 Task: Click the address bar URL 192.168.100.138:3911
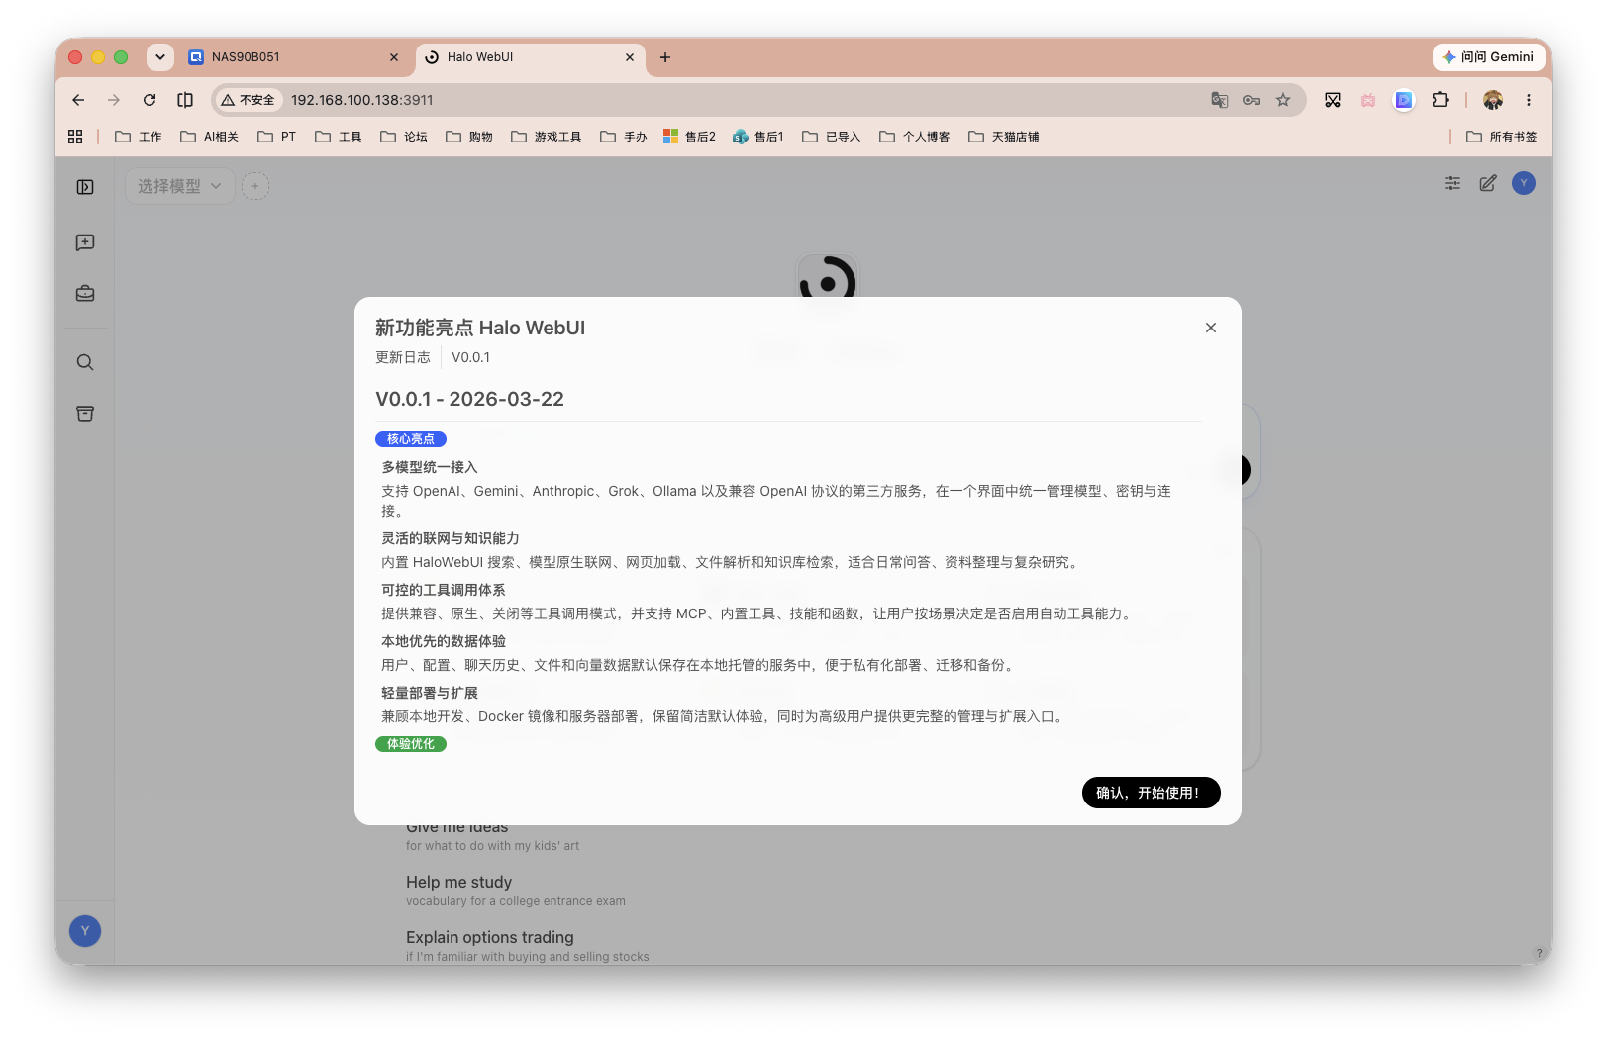[362, 100]
